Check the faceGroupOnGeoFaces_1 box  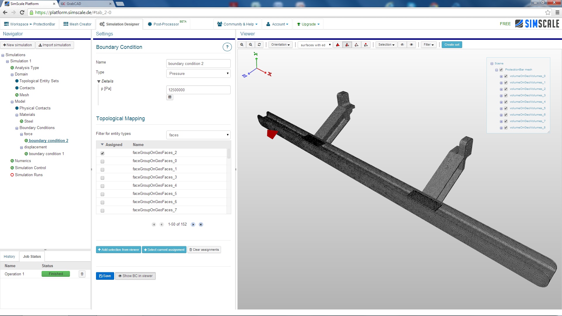click(x=102, y=170)
